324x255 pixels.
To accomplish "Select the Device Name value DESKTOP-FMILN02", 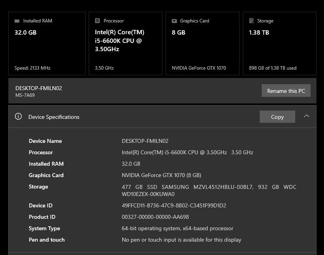I will pyautogui.click(x=145, y=141).
